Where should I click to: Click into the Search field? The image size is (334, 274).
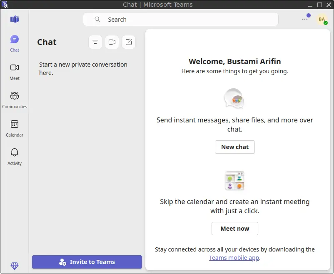(181, 20)
